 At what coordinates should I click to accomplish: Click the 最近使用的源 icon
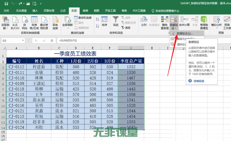(44, 23)
